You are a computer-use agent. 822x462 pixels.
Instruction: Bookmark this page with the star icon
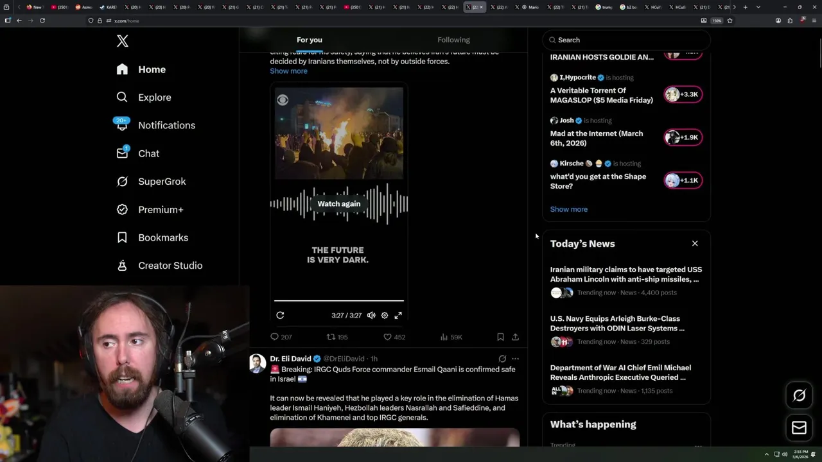[730, 21]
